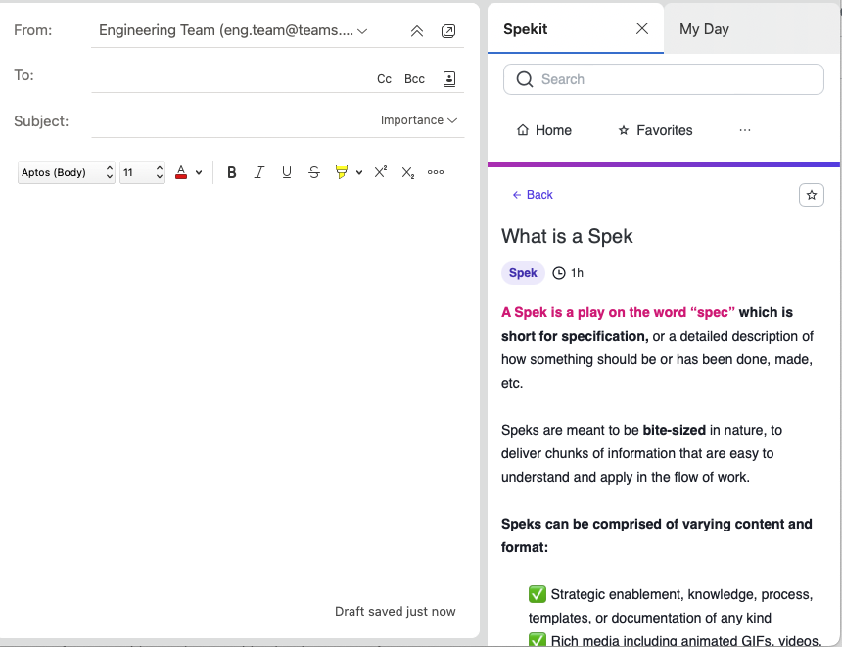The width and height of the screenshot is (842, 647).
Task: Click the Spekit Search box
Action: pos(663,79)
